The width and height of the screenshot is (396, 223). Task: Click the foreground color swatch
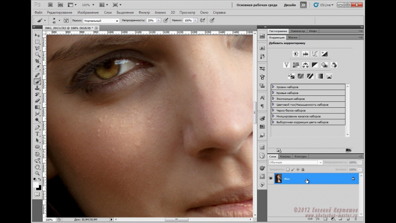point(36,184)
